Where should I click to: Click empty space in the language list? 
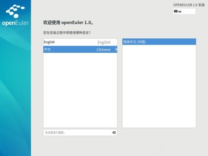tap(80, 90)
